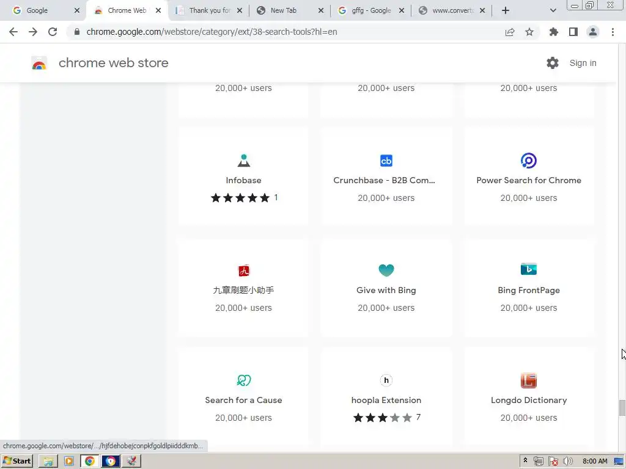Image resolution: width=626 pixels, height=469 pixels.
Task: Click the network tray icon
Action: click(539, 461)
